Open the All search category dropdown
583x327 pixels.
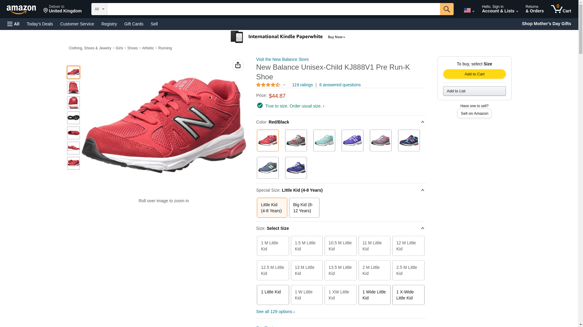coord(99,9)
